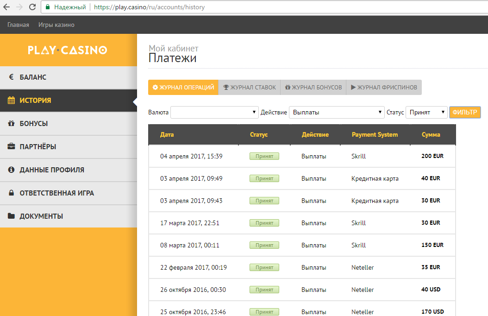Image resolution: width=488 pixels, height=316 pixels.
Task: Click the briefcase icon beside Партнёры
Action: 11,147
